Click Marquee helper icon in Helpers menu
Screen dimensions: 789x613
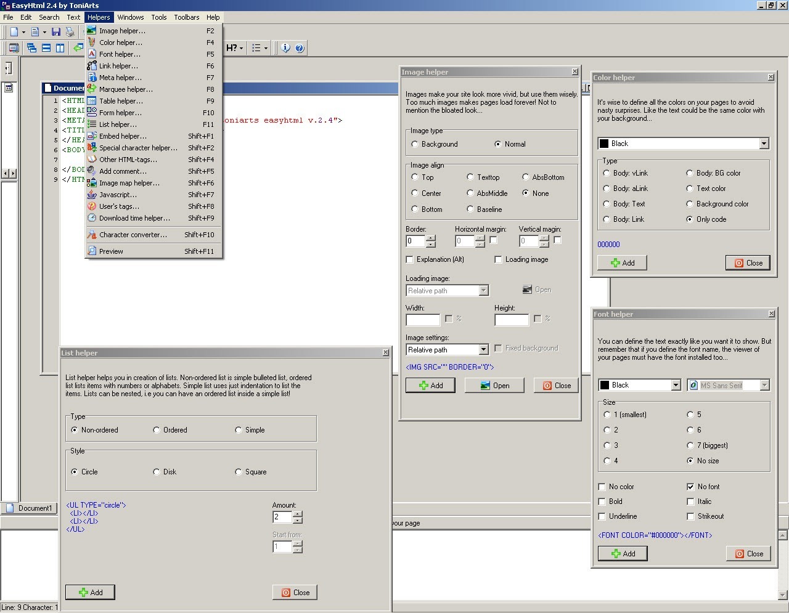point(92,89)
